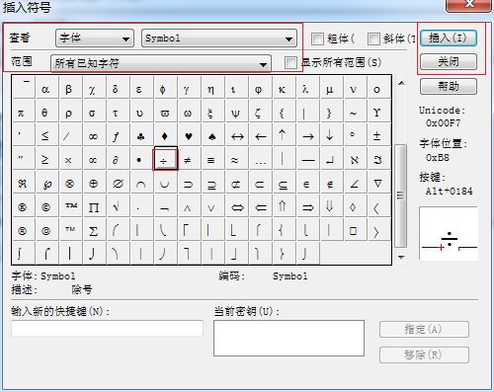Click the 当前密钥 current keys list box
The width and height of the screenshot is (494, 392).
(288, 338)
